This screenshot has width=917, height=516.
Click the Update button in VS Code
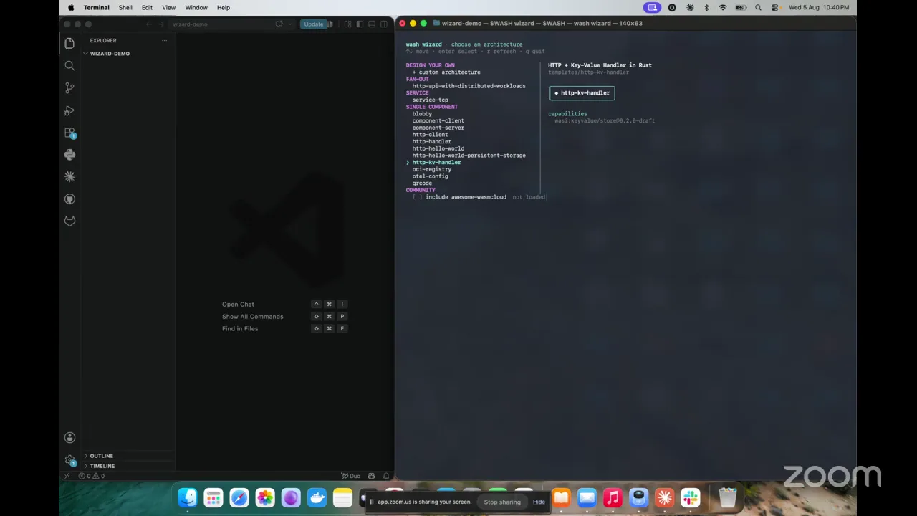click(314, 24)
